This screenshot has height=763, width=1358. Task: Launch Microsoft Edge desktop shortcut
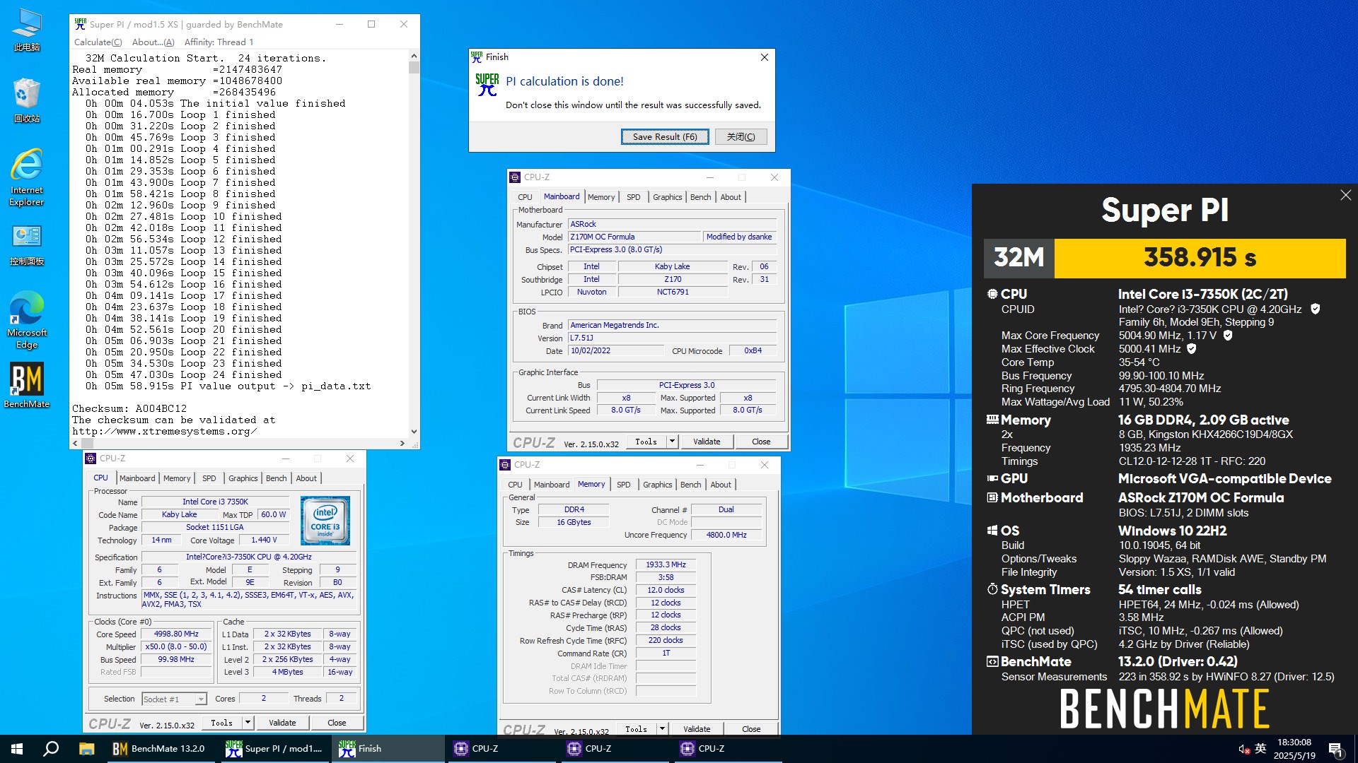click(x=27, y=319)
